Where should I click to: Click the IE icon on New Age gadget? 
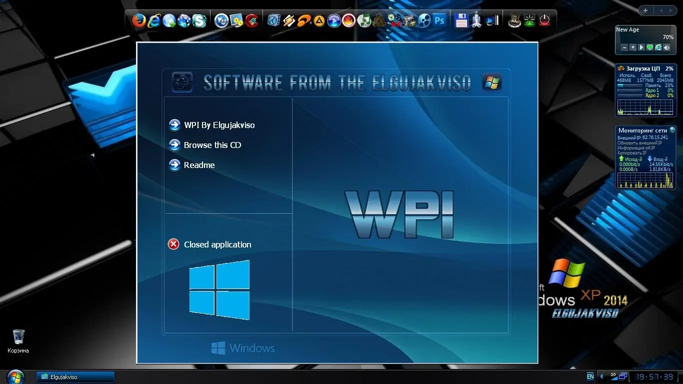tap(658, 47)
